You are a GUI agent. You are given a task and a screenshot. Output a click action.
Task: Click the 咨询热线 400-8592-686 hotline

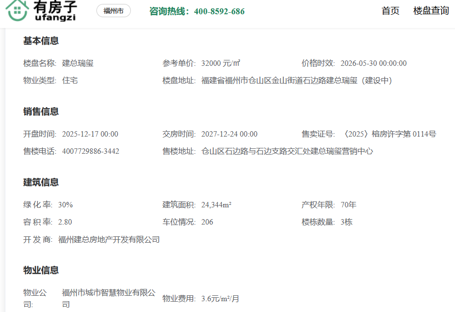coord(197,11)
